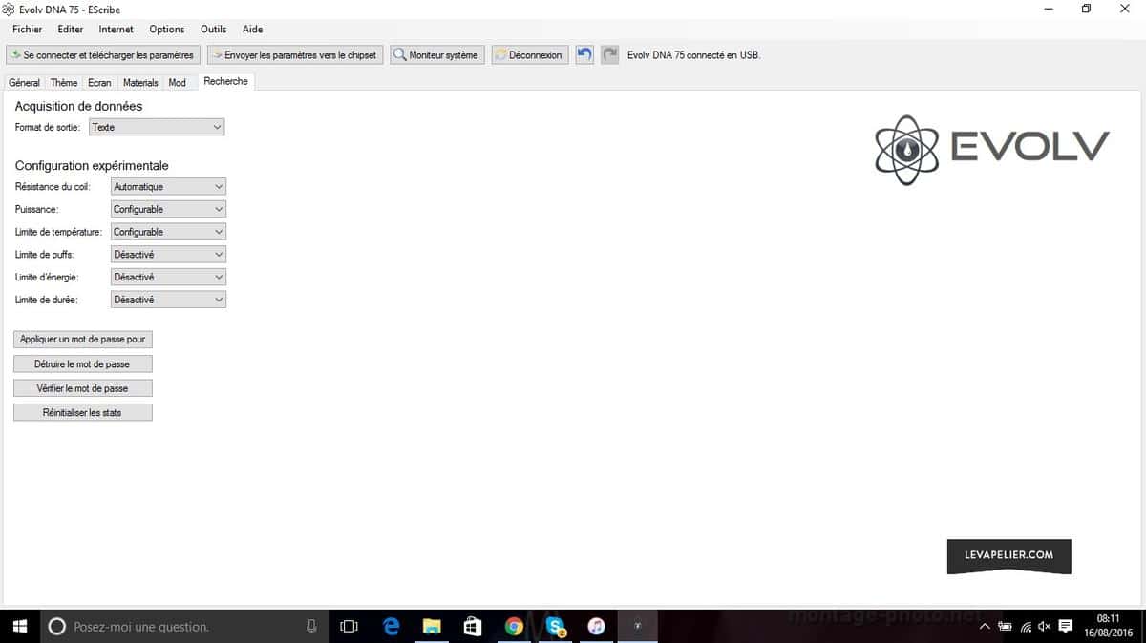Click the Déconnexion button
This screenshot has height=643, width=1146.
click(x=530, y=55)
